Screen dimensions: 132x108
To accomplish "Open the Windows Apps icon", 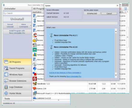I will pyautogui.click(x=6, y=74).
